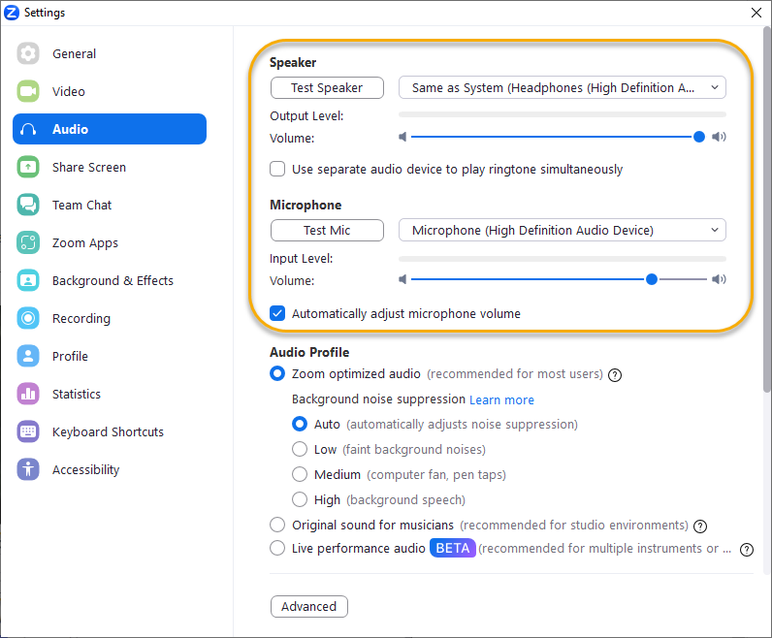Click the Share Screen icon
772x638 pixels.
[x=28, y=167]
